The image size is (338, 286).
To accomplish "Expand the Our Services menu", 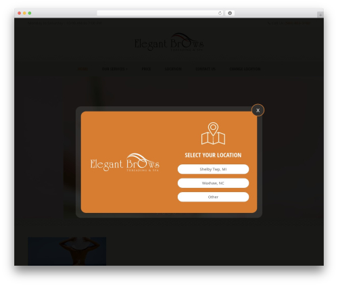I will (115, 69).
